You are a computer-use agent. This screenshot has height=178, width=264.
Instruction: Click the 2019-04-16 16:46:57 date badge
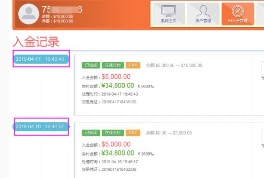(41, 126)
